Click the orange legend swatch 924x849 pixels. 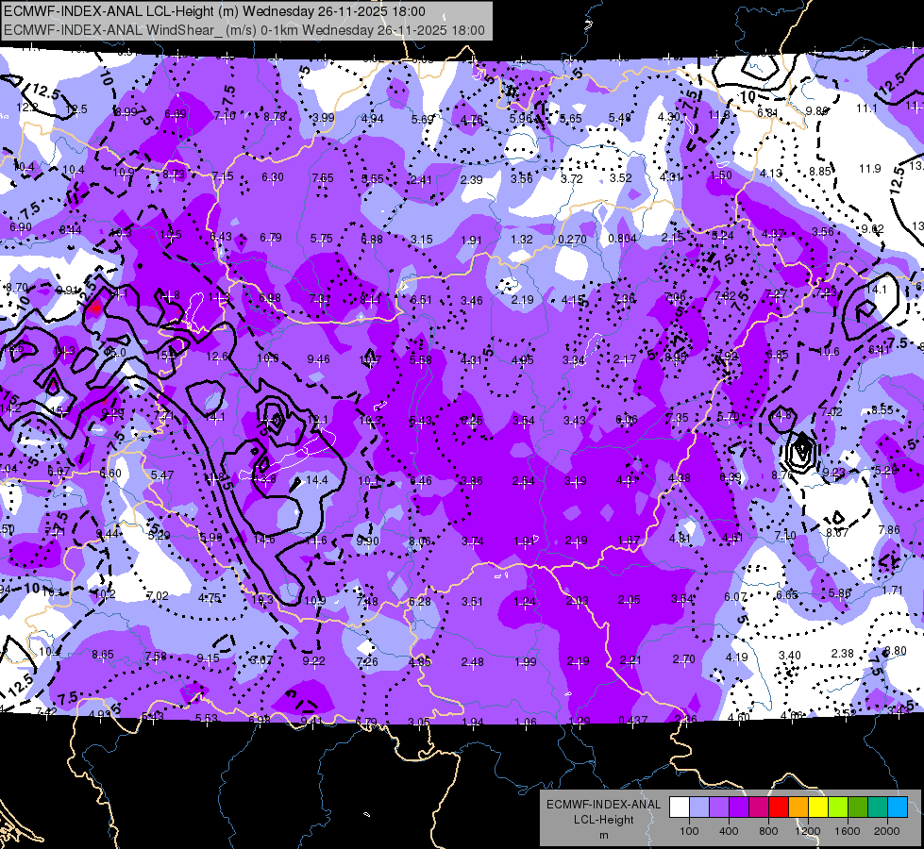coord(798,807)
